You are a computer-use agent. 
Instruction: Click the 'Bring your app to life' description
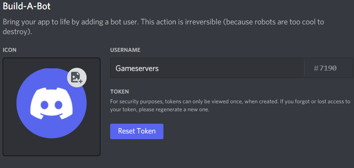163,27
